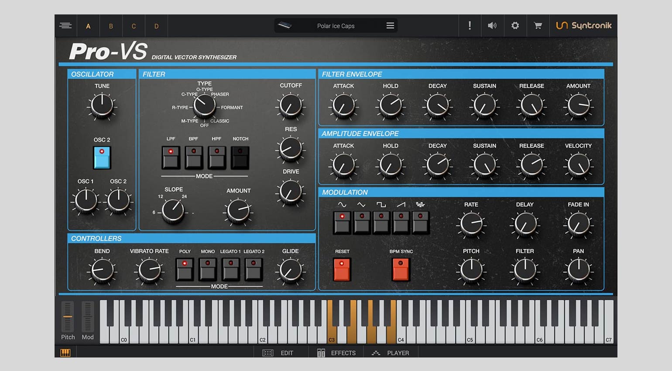Image resolution: width=672 pixels, height=371 pixels.
Task: Select the BPF filter mode button
Action: tap(194, 157)
